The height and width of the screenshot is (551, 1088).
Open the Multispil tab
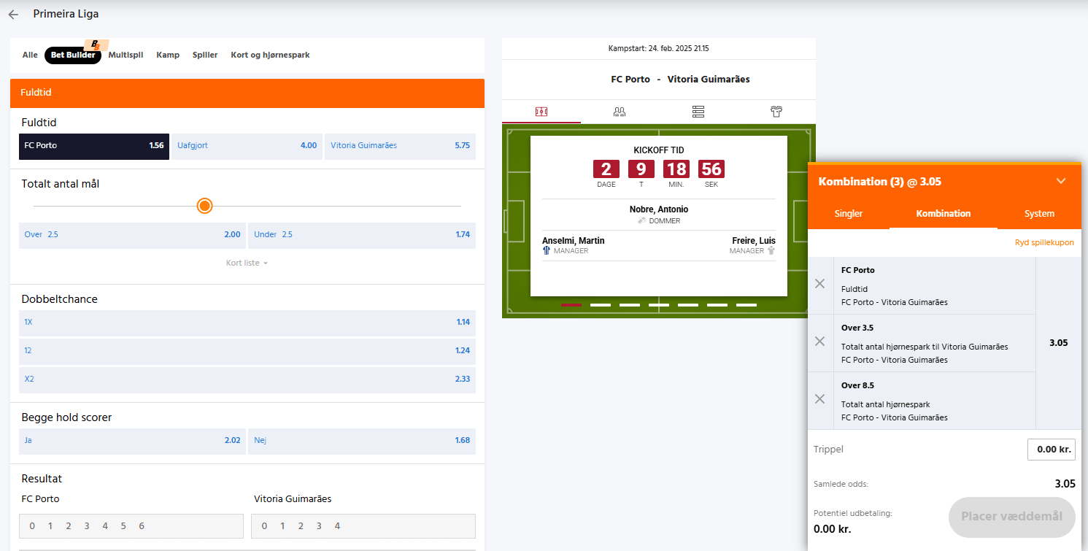coord(126,55)
